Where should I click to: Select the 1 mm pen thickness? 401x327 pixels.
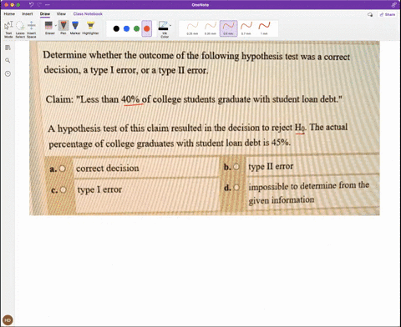[264, 28]
